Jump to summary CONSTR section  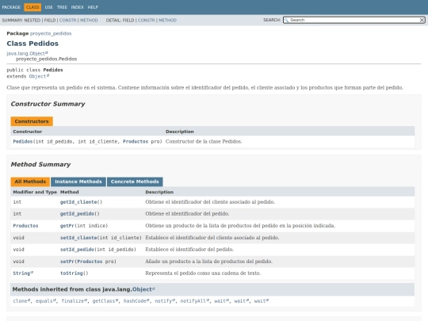tap(67, 20)
